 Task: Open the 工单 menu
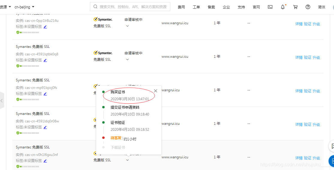click(196, 7)
